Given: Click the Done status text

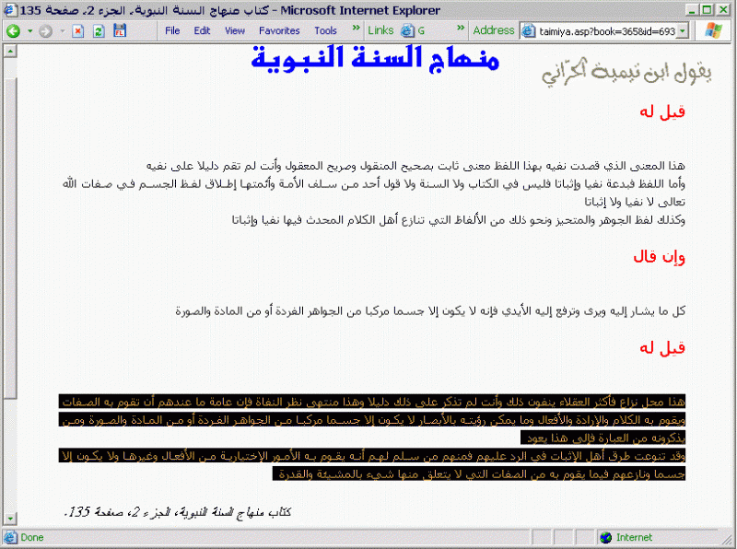Looking at the screenshot, I should (x=32, y=537).
